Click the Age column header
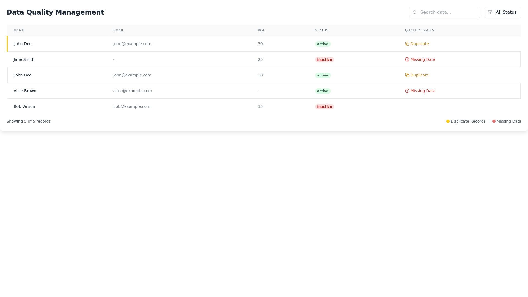528x297 pixels. pos(262,30)
